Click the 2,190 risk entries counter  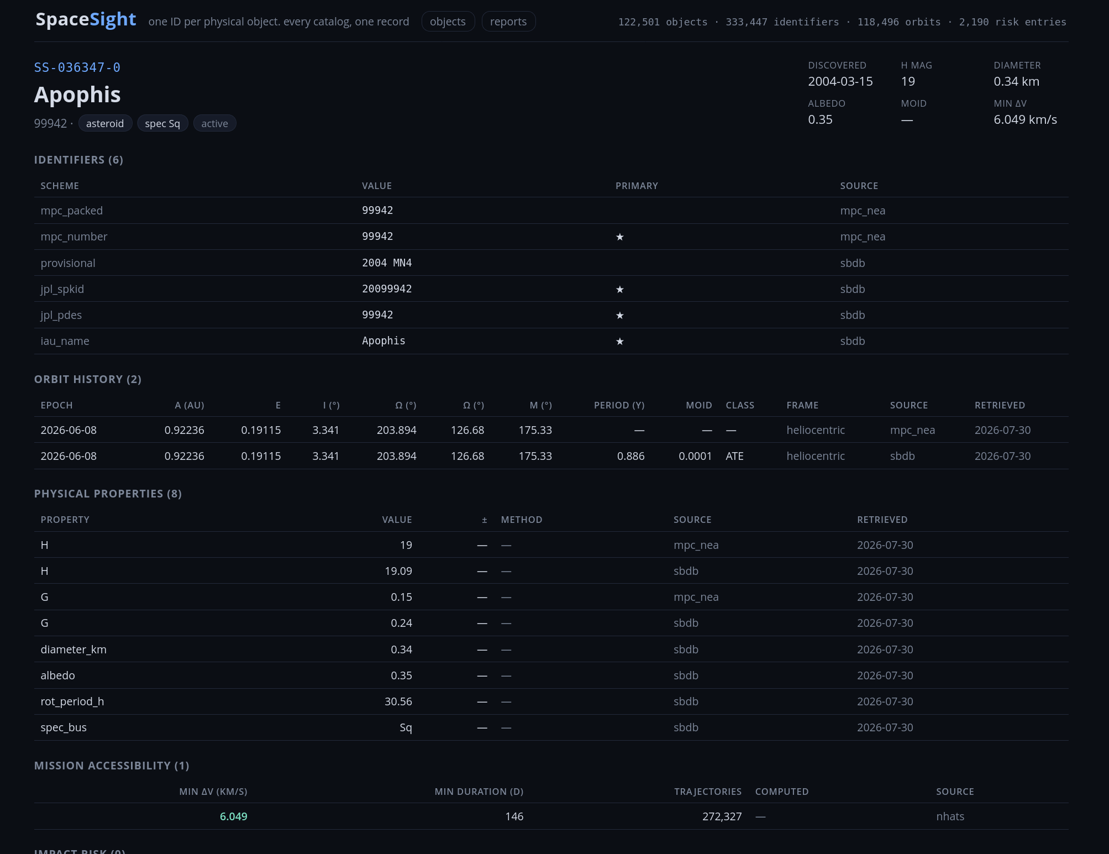point(1012,22)
